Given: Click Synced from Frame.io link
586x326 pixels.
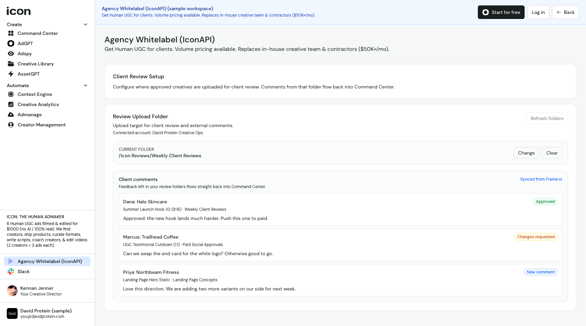Looking at the screenshot, I should pyautogui.click(x=541, y=179).
